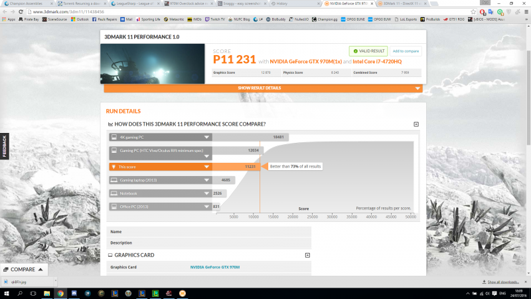Screen dimensions: 531x299
Task: Open the IMDb bookmark
Action: coord(194,19)
